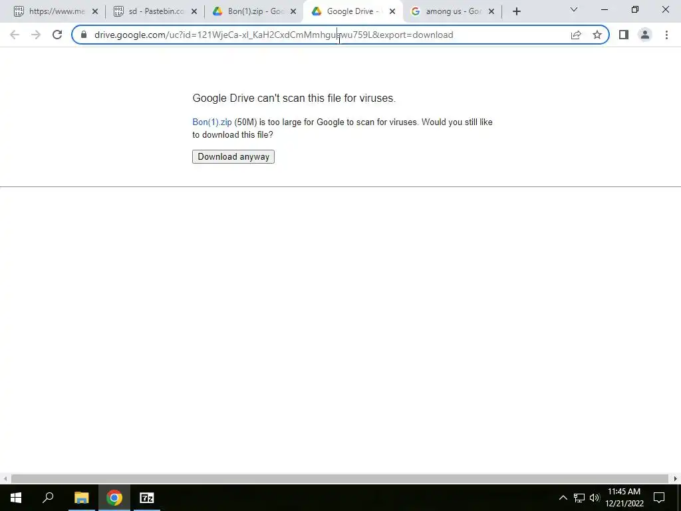
Task: Show hidden system tray icons
Action: coord(563,498)
